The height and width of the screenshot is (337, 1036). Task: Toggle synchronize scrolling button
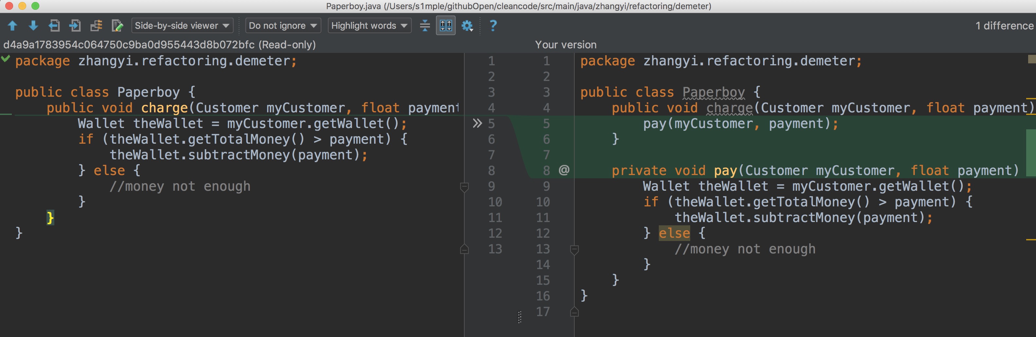coord(446,26)
